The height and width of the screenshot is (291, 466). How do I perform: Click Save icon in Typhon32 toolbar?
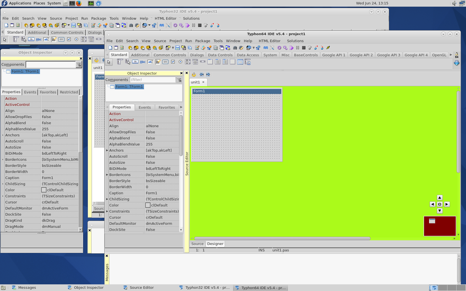click(x=74, y=25)
